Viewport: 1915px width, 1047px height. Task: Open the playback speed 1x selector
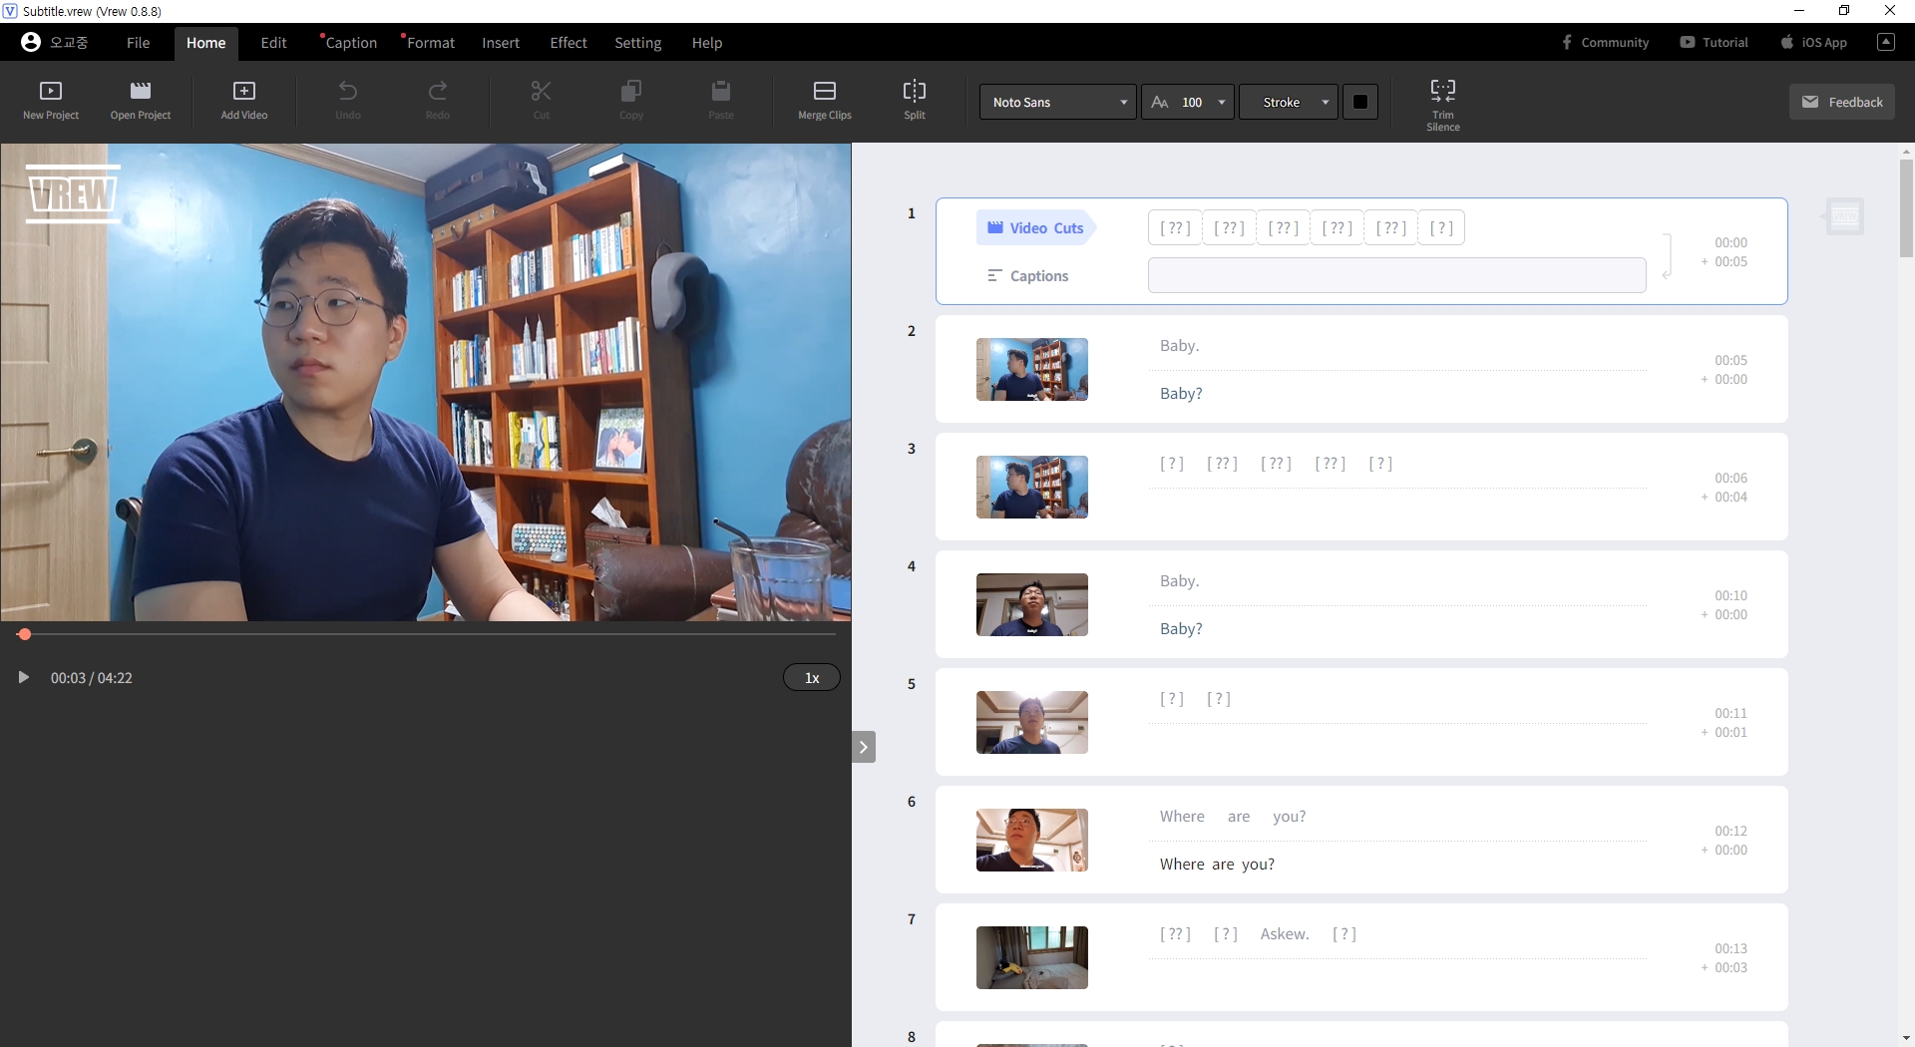812,678
